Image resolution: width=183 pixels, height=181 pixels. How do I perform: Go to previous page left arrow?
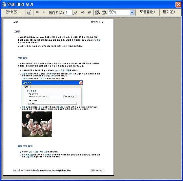[x=44, y=12]
